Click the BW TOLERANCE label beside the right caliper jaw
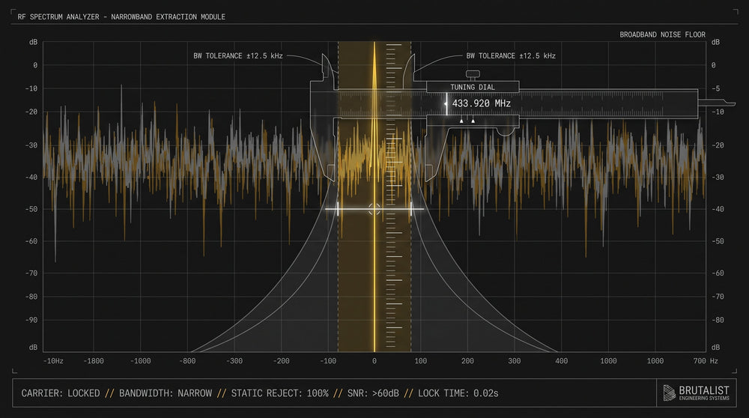Viewport: 749px width, 418px height. pyautogui.click(x=511, y=56)
